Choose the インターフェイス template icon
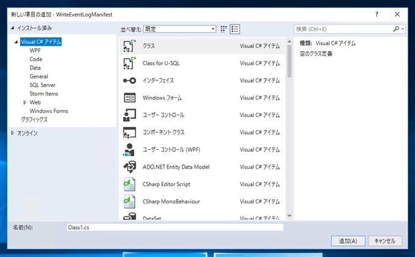The image size is (415, 257). 129,80
